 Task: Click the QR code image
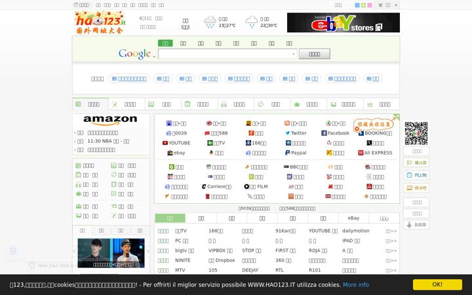click(416, 133)
